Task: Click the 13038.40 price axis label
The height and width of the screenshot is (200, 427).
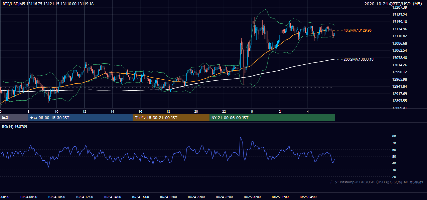Action: click(x=400, y=58)
